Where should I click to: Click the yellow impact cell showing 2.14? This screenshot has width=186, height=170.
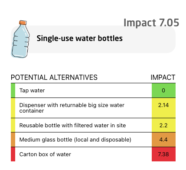pos(163,108)
